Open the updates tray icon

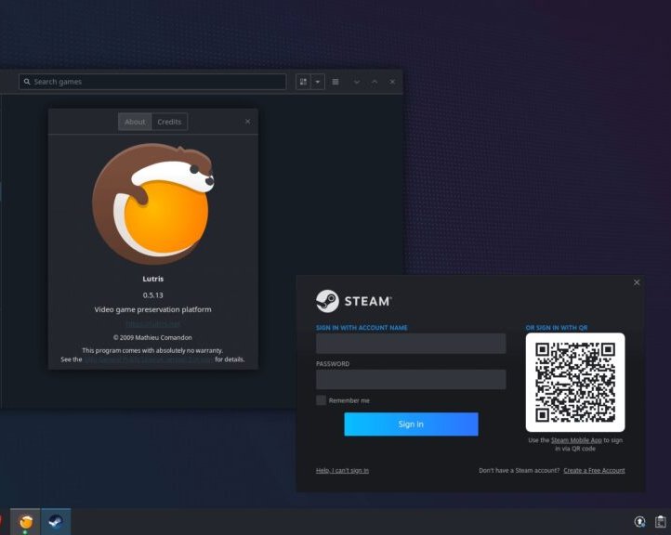(639, 522)
